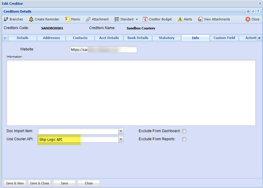This screenshot has height=188, width=263.
Task: Open the Doc Import item dropdown
Action: tap(121, 131)
